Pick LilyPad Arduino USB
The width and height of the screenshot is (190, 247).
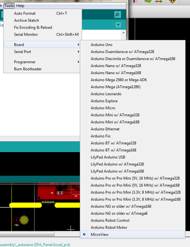click(x=133, y=157)
